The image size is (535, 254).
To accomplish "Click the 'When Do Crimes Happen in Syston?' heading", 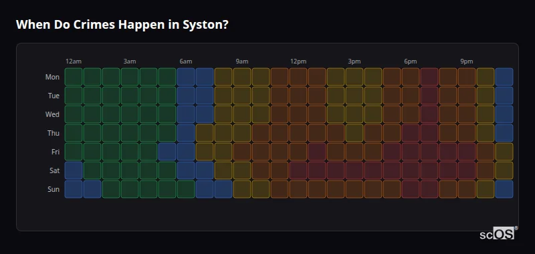I will tap(122, 25).
